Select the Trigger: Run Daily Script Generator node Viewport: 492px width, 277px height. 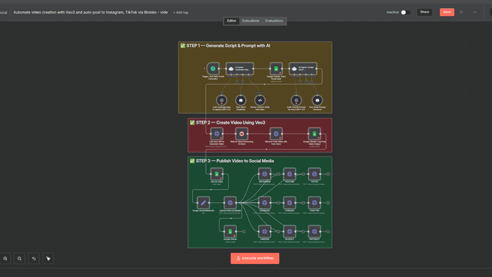pyautogui.click(x=213, y=69)
